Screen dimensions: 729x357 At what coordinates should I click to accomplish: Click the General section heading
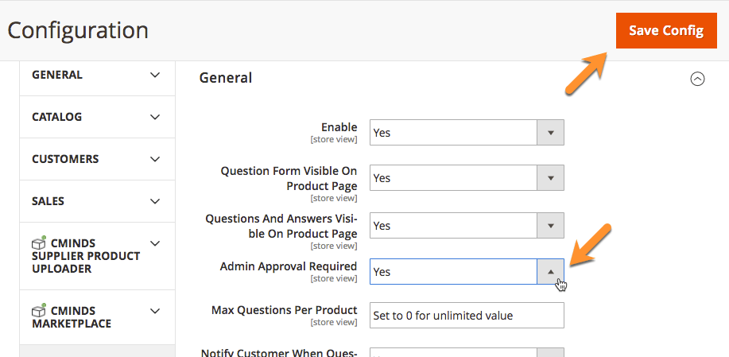[x=226, y=78]
